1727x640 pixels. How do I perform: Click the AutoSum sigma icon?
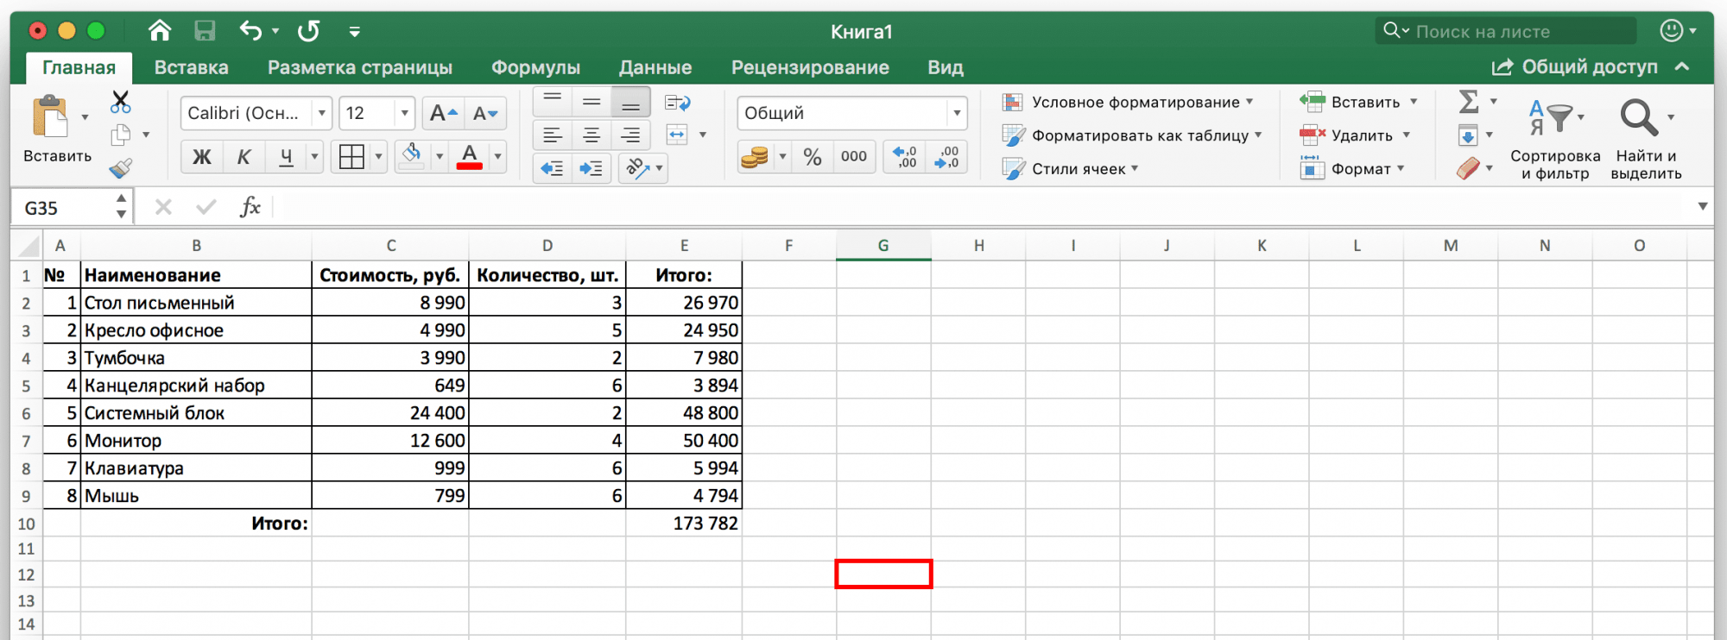tap(1468, 102)
